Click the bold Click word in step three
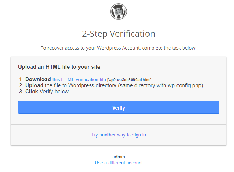 point(32,92)
